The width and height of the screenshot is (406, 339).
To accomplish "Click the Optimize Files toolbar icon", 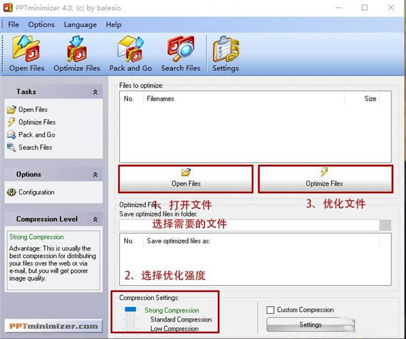I will tap(76, 53).
